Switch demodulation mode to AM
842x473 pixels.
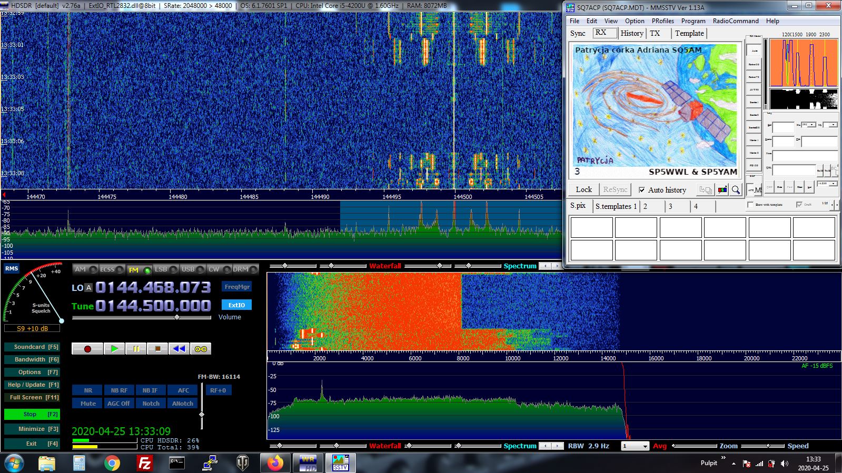point(85,269)
